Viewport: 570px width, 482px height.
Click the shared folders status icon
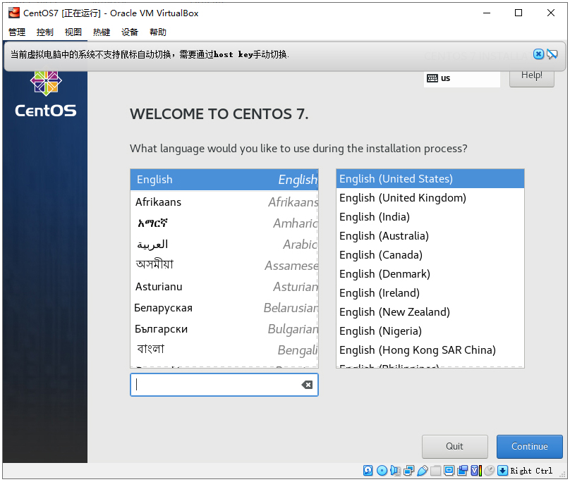(x=436, y=471)
